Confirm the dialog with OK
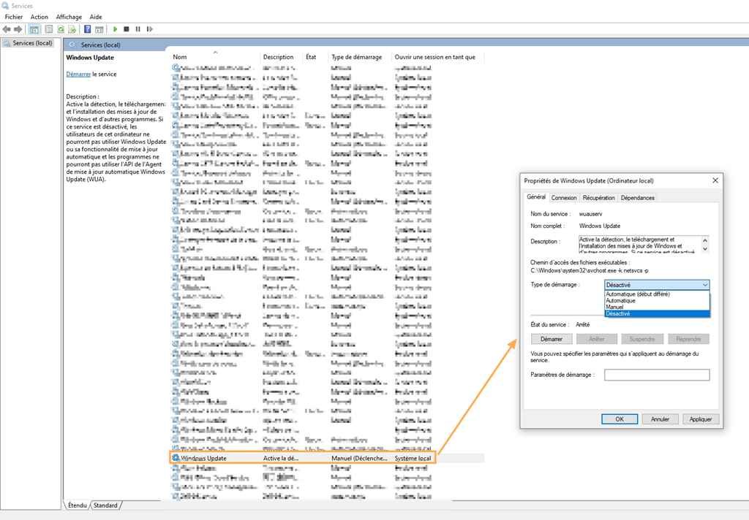Screen dimensions: 749x520 click(x=620, y=419)
